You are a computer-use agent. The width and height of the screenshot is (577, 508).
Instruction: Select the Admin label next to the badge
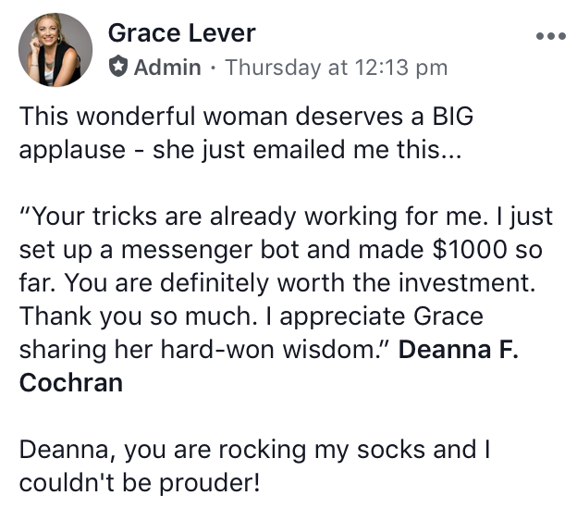pyautogui.click(x=167, y=68)
